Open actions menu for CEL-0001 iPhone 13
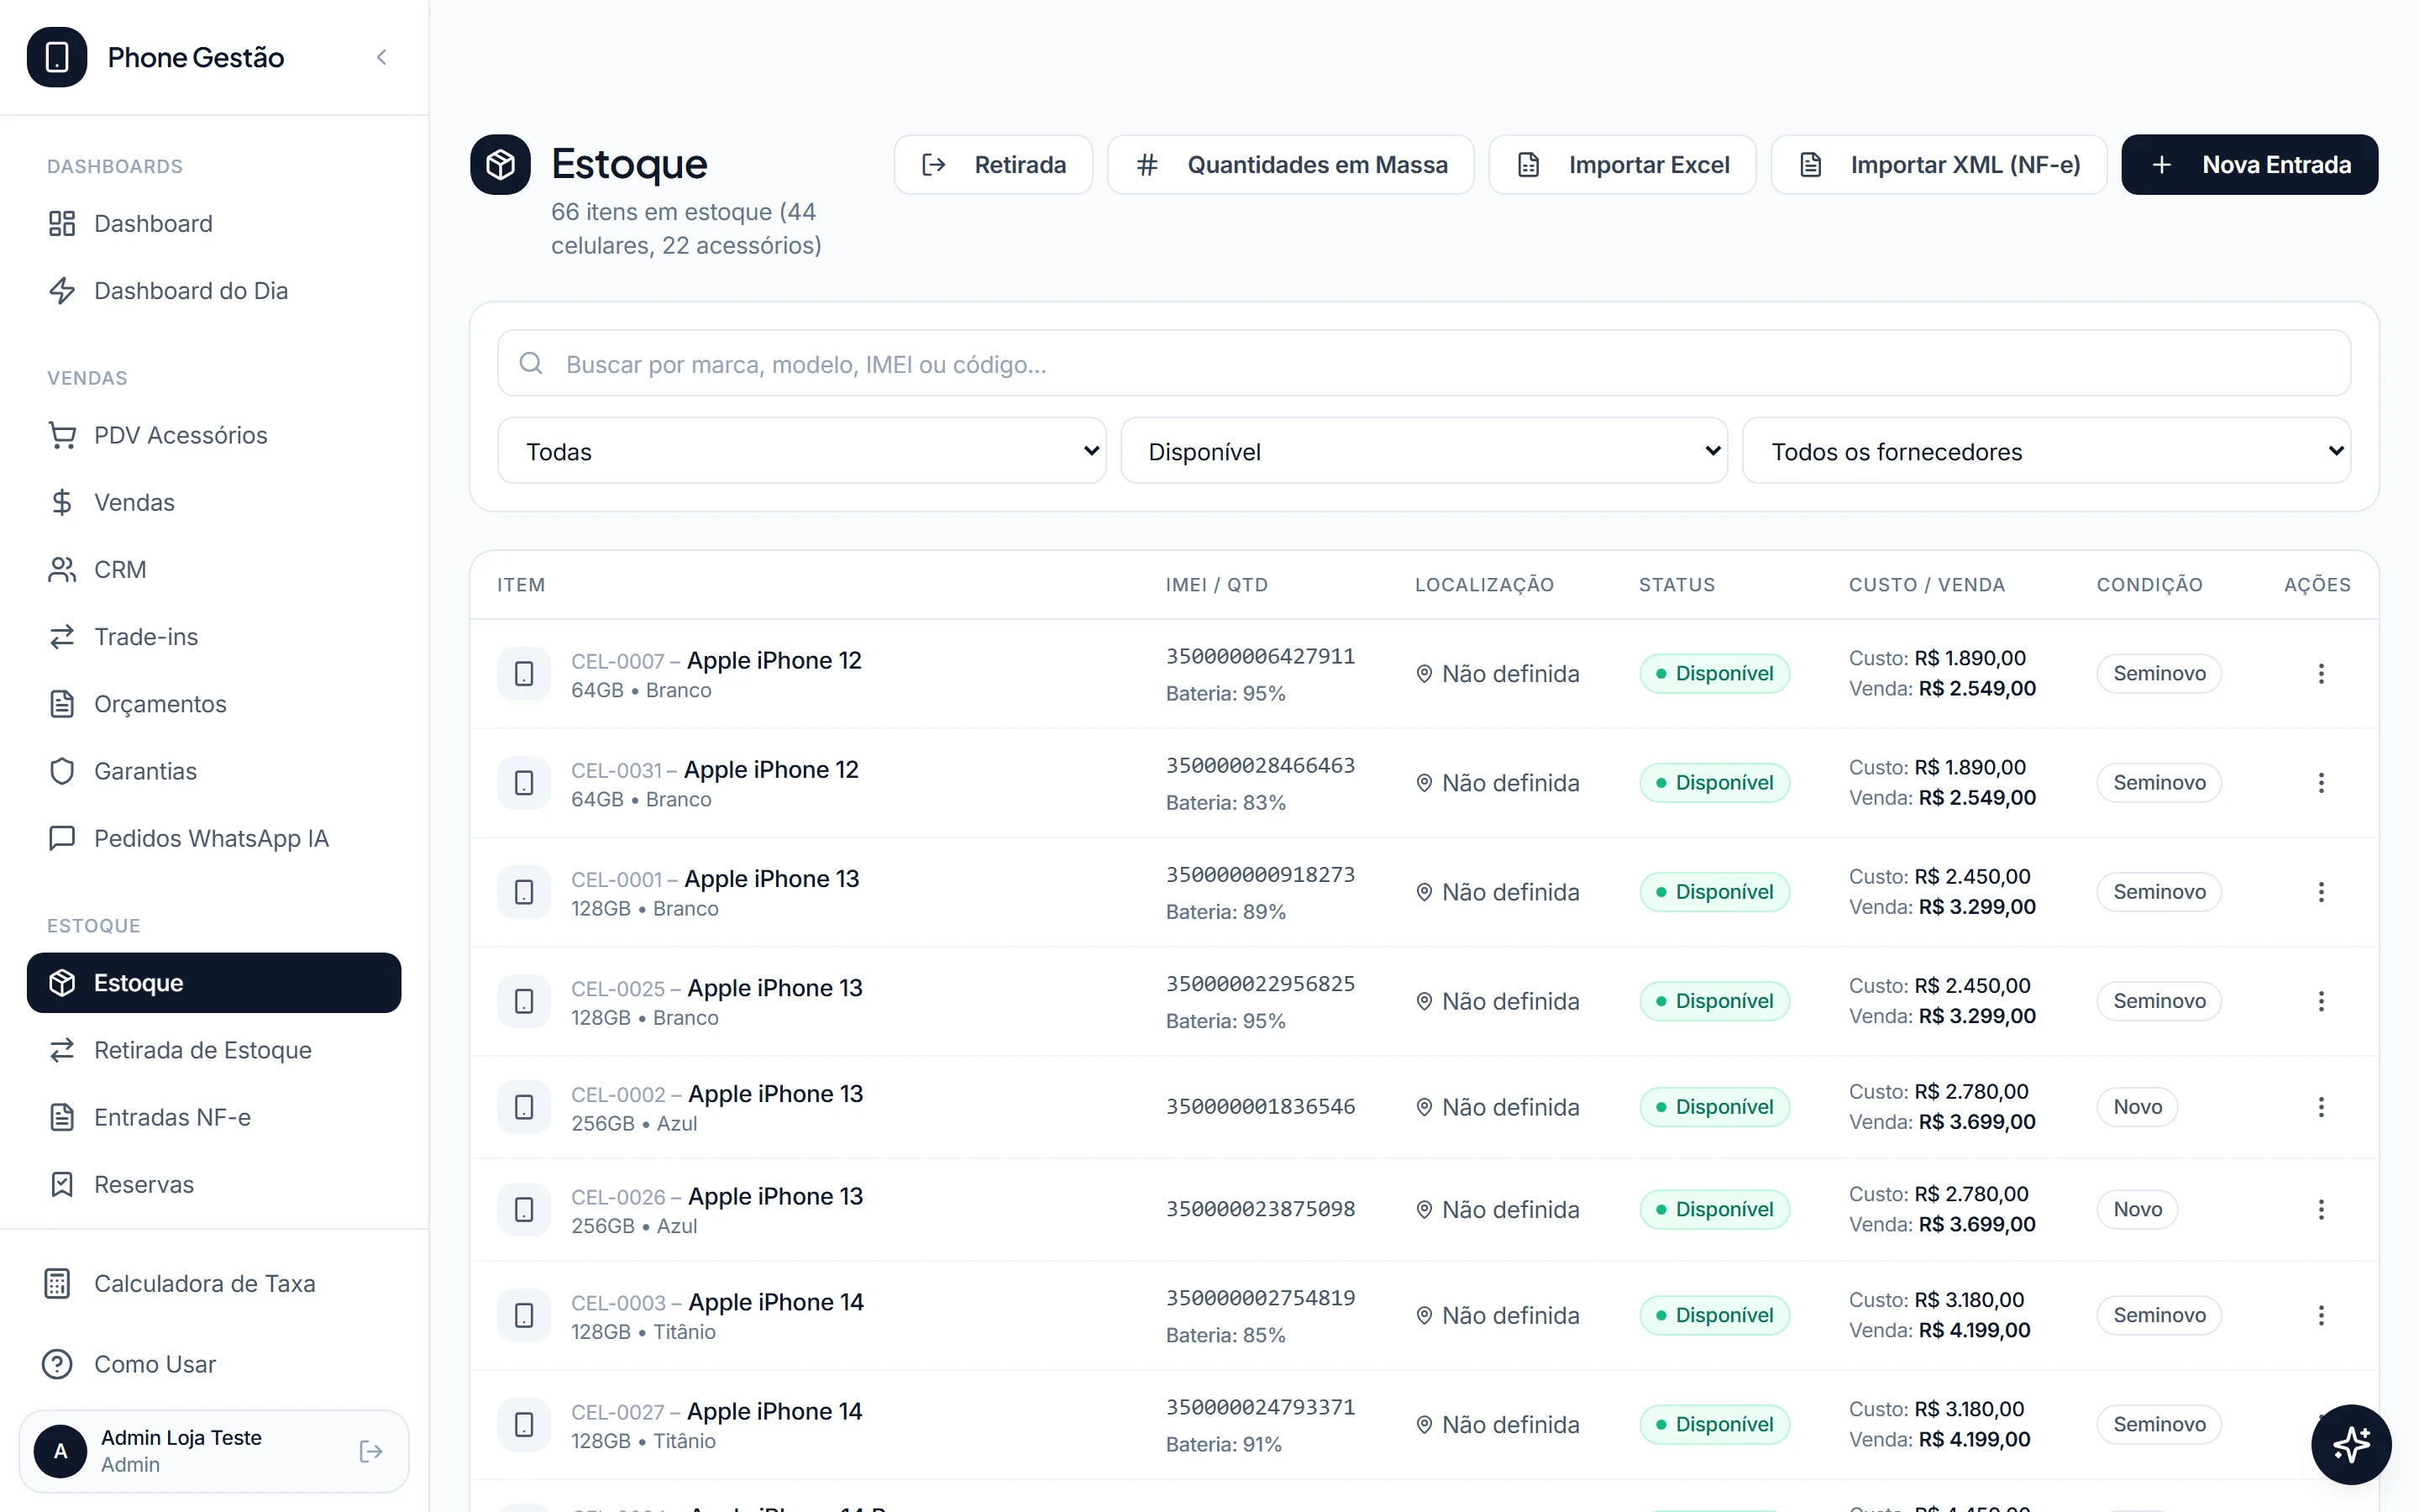The image size is (2419, 1512). click(2321, 891)
